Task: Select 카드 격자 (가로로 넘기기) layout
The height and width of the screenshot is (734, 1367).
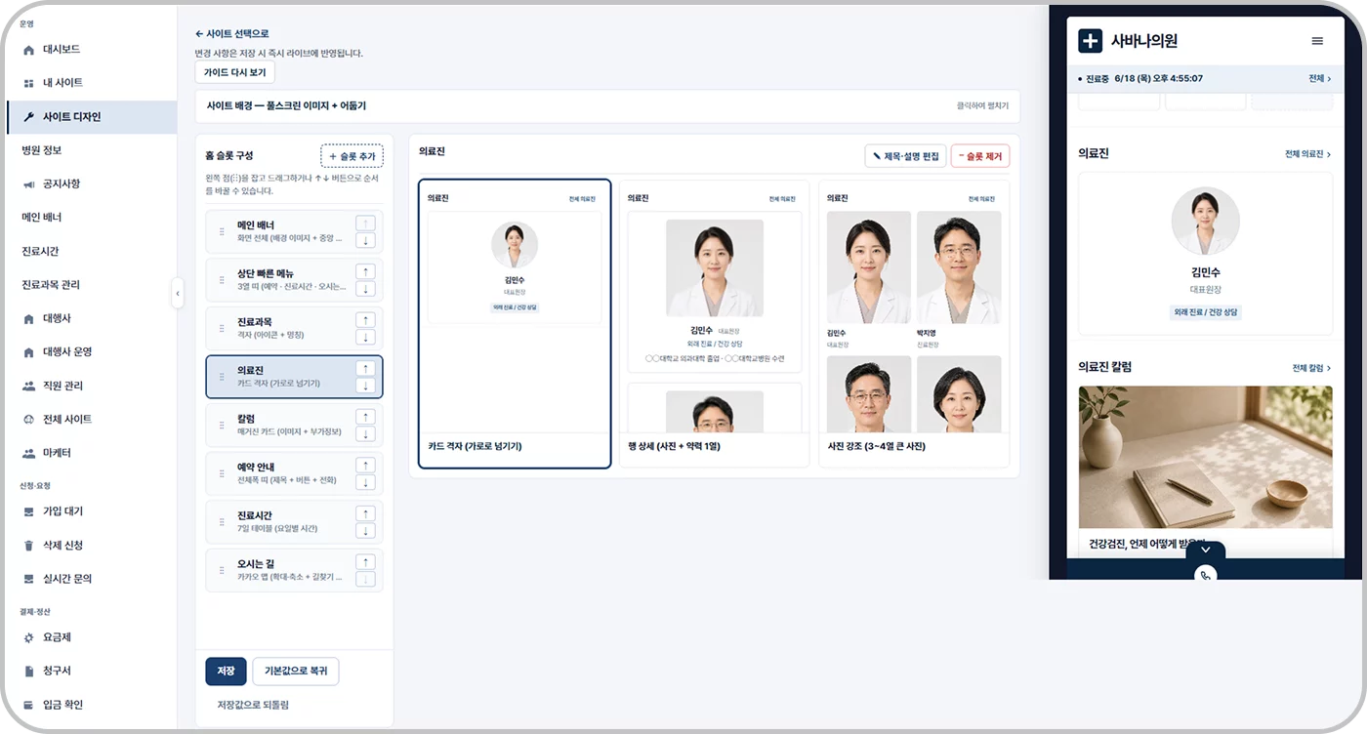Action: [515, 323]
